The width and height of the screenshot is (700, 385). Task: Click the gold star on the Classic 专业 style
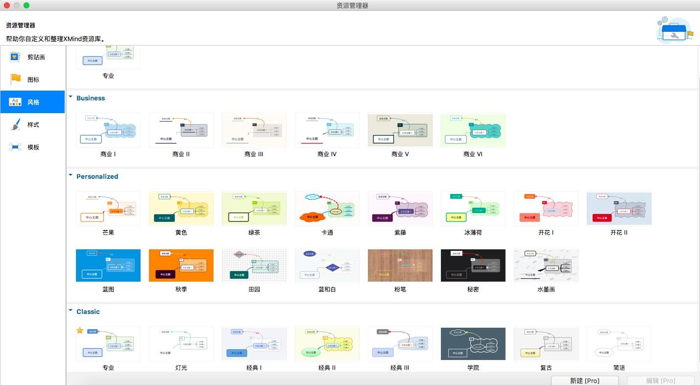[x=80, y=331]
